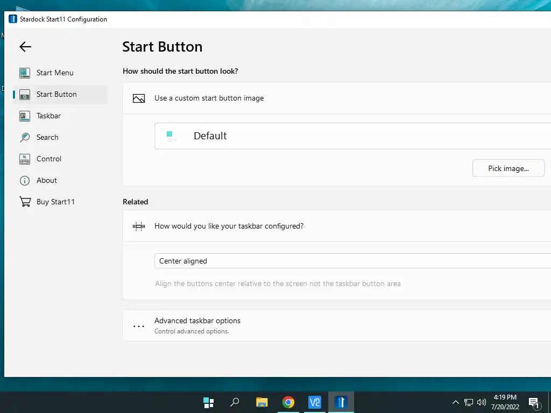Click the custom image picture icon

click(x=139, y=98)
